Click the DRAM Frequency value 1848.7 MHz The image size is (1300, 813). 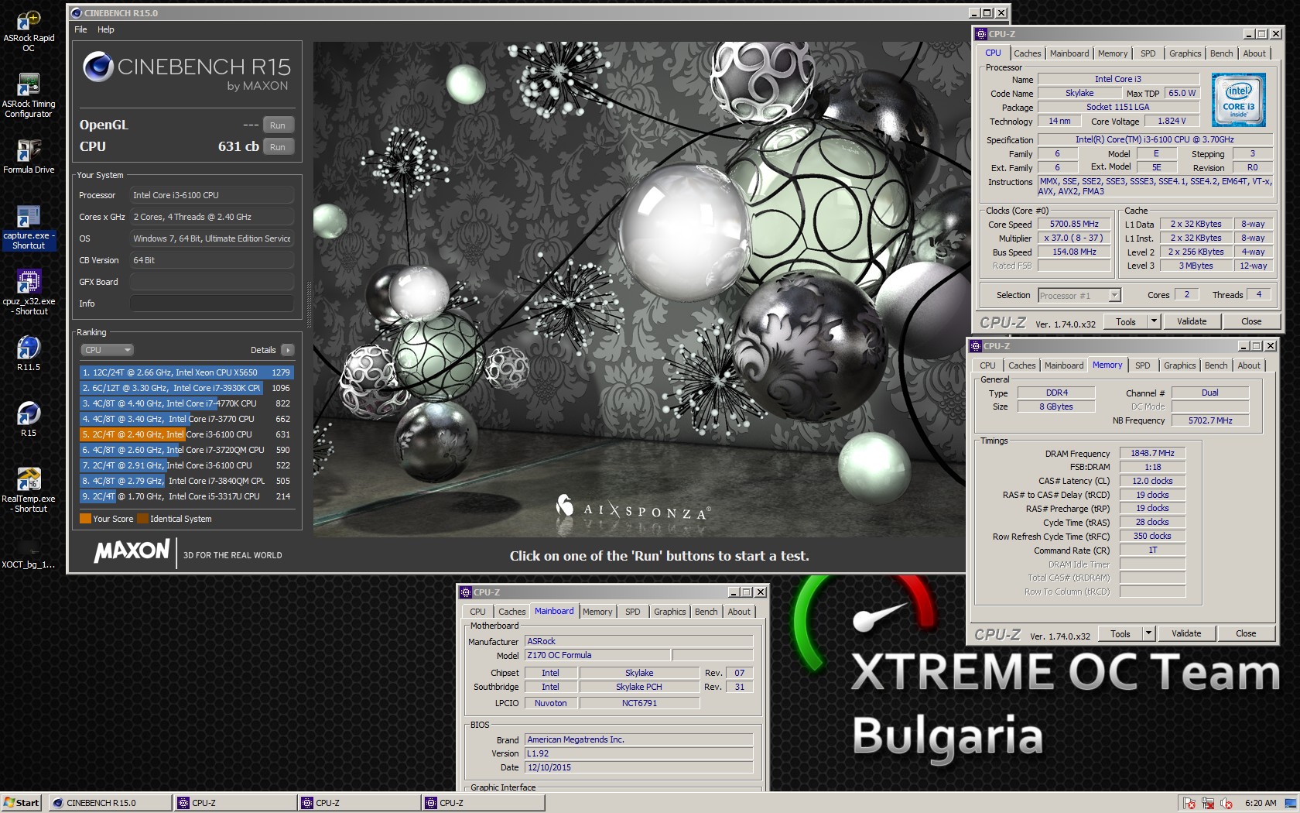1152,454
